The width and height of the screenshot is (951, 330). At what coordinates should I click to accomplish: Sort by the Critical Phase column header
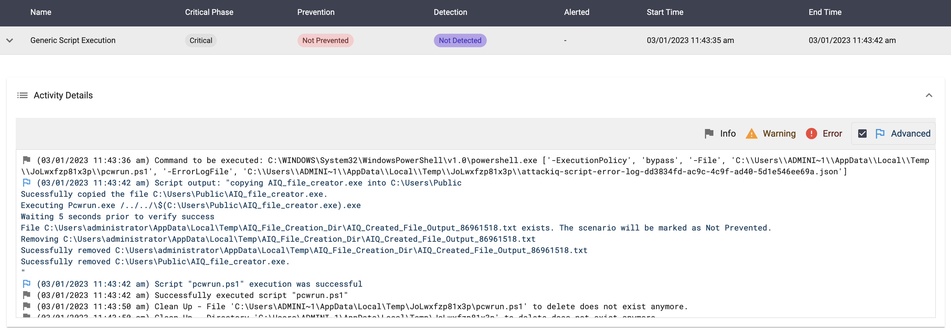pos(209,12)
